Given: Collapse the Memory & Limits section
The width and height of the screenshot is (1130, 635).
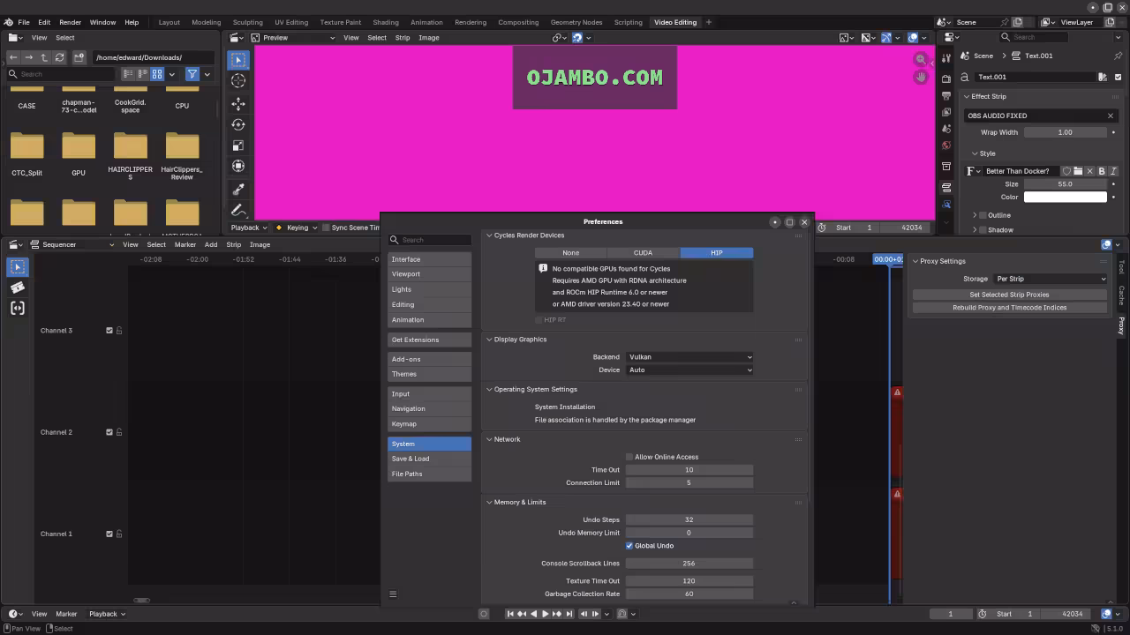Looking at the screenshot, I should [489, 502].
